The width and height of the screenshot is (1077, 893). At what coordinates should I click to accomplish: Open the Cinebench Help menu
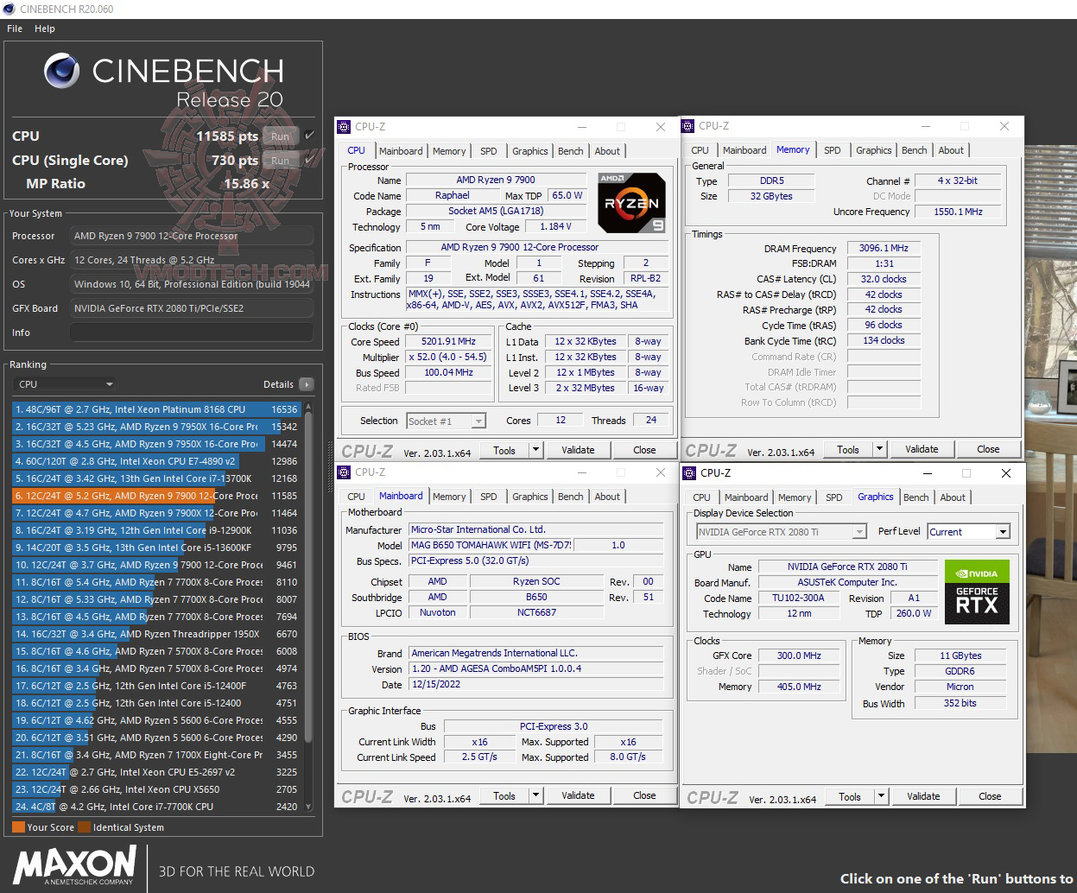click(x=45, y=28)
